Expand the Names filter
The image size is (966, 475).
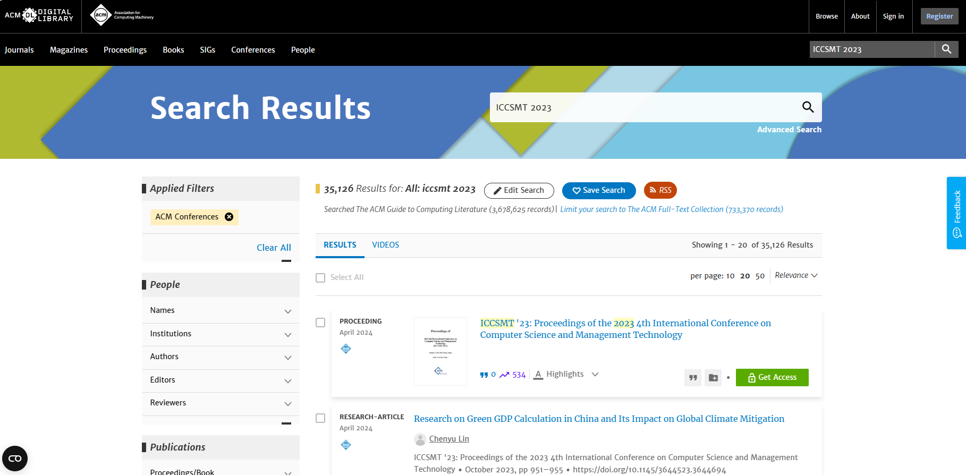pyautogui.click(x=221, y=311)
